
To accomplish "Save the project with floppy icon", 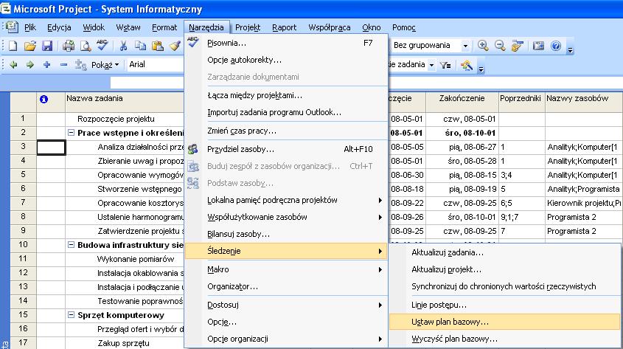I will tap(47, 46).
